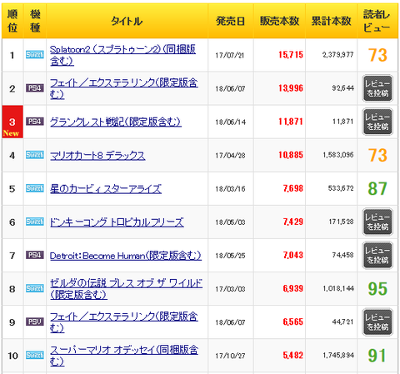Image resolution: width=400 pixels, height=374 pixels.
Task: Click sales figure 5,482
Action: pos(293,355)
